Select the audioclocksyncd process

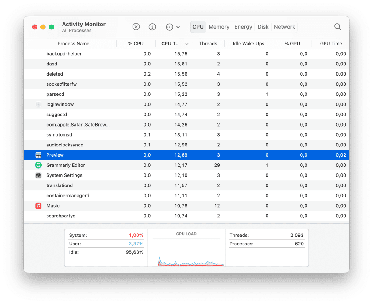[186, 145]
